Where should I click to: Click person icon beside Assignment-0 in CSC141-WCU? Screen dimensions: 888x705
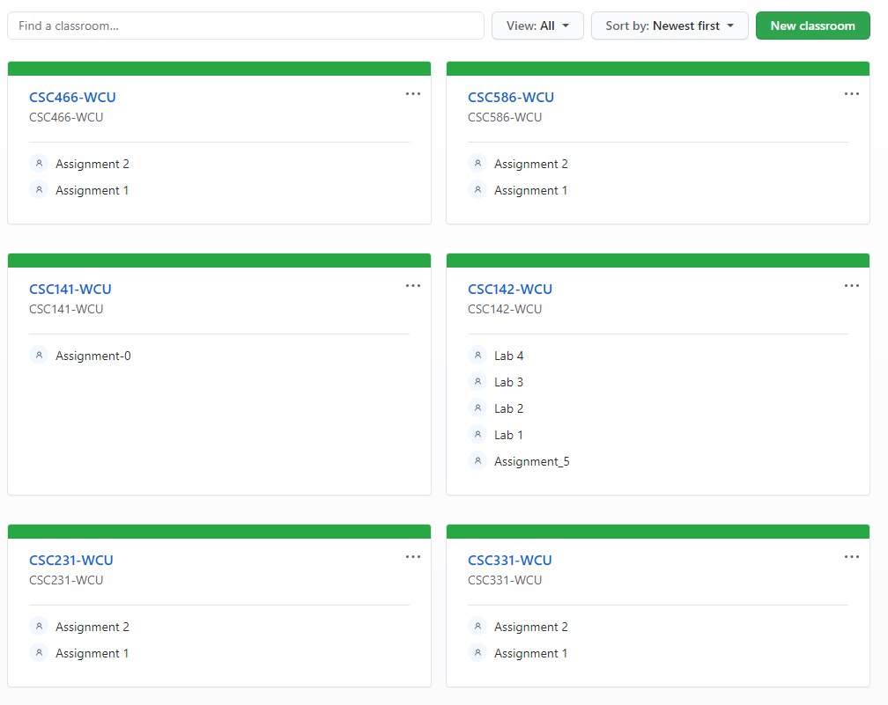point(39,355)
